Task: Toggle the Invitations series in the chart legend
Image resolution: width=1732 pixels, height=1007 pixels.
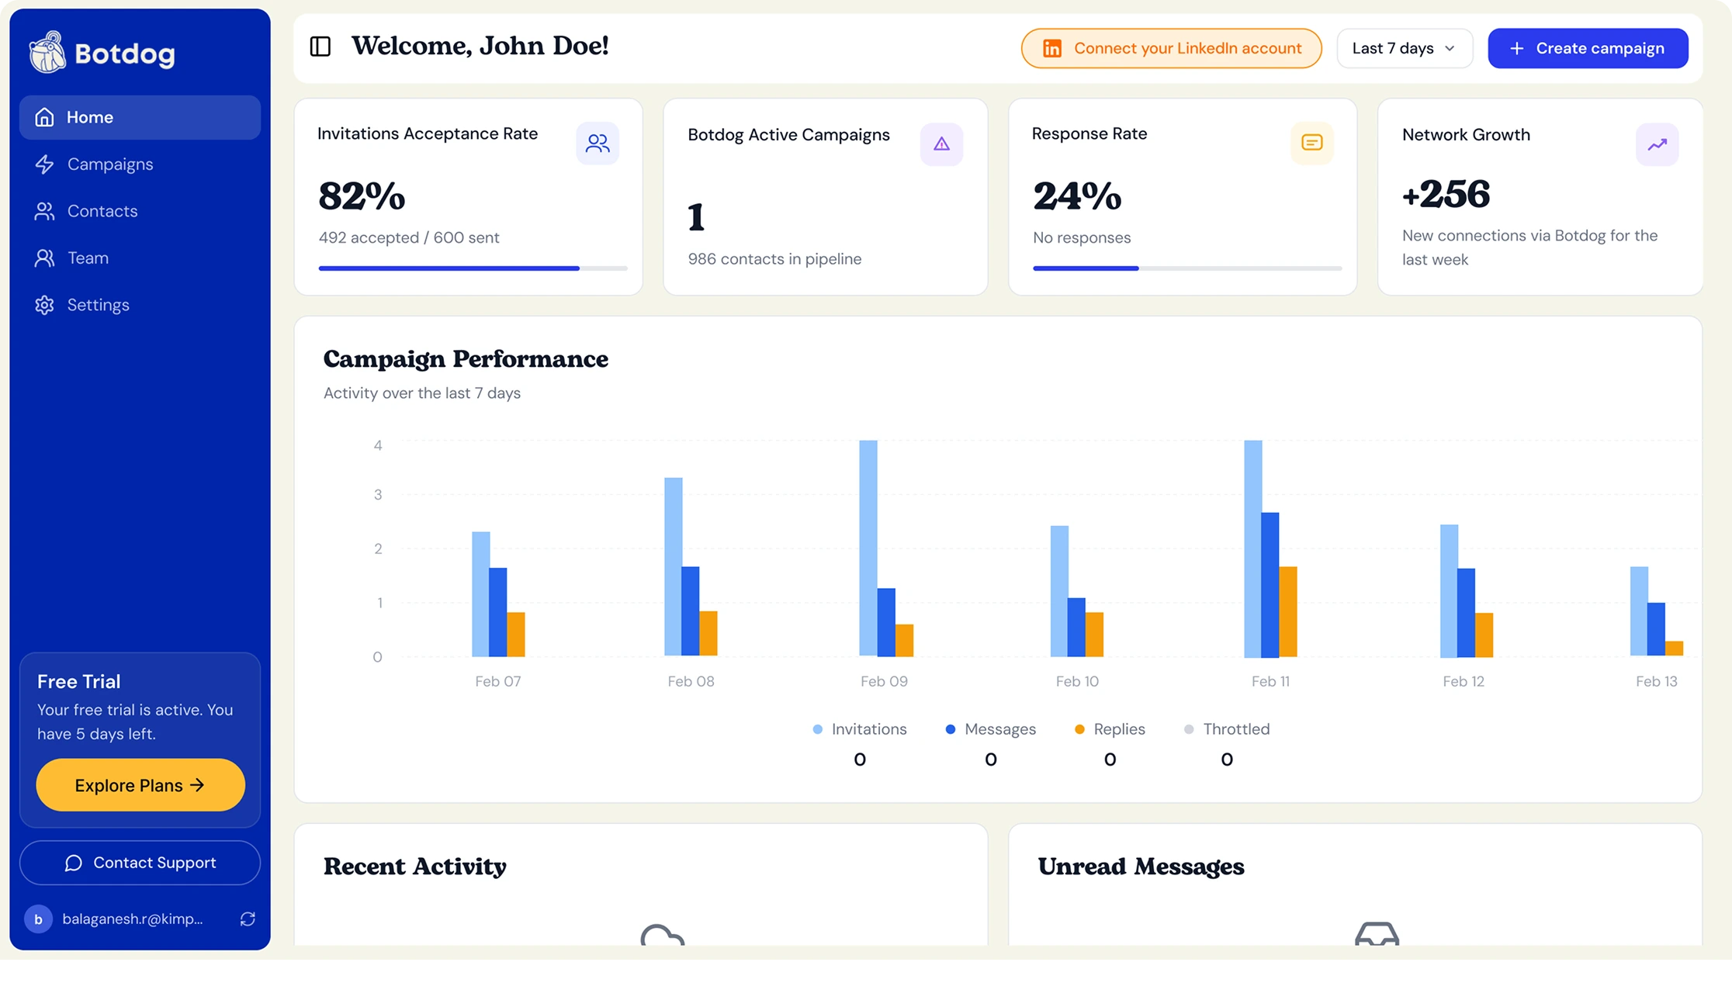Action: [x=860, y=729]
